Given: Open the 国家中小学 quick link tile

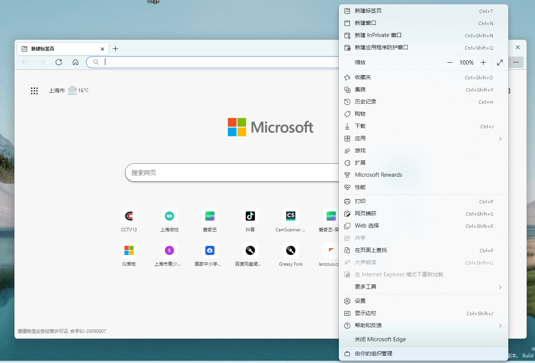Looking at the screenshot, I should [x=210, y=254].
